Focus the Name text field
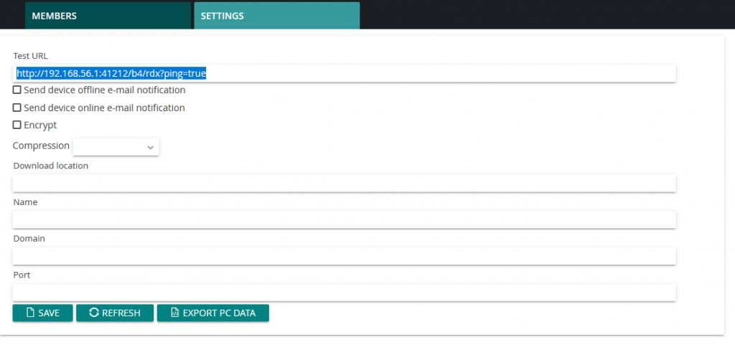 point(344,219)
